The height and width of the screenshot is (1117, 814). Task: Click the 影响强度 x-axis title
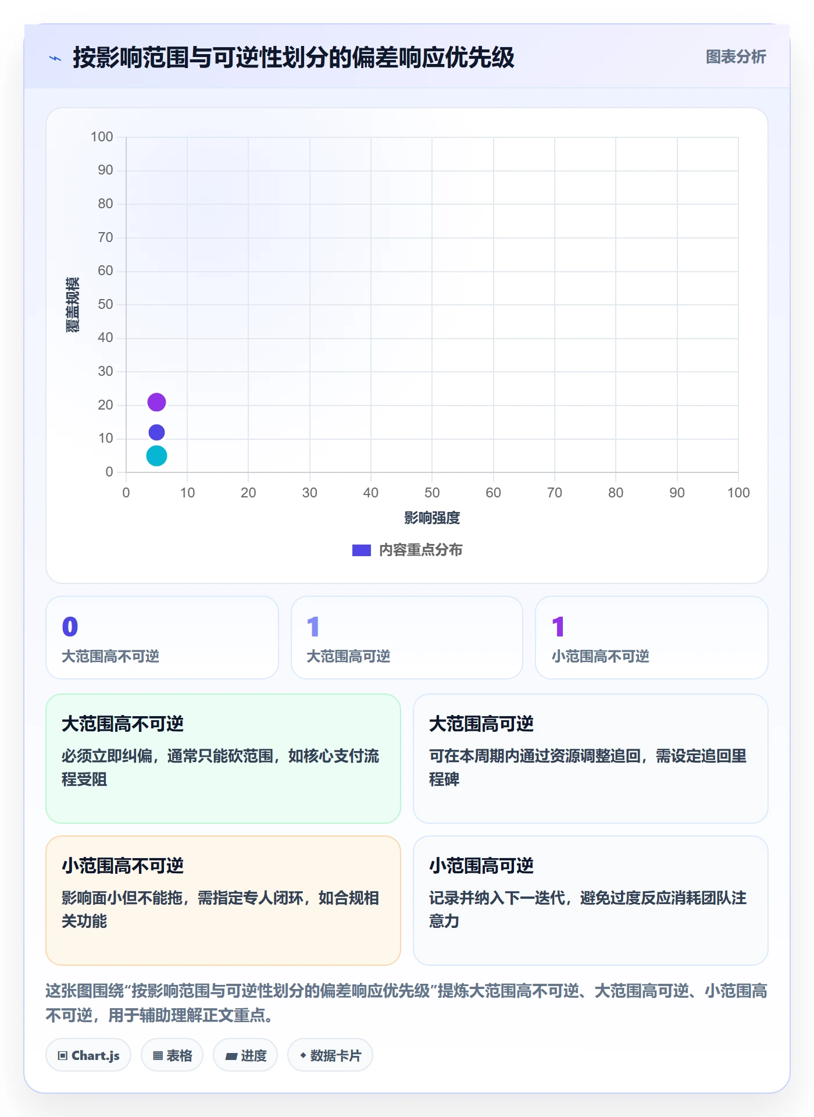432,518
